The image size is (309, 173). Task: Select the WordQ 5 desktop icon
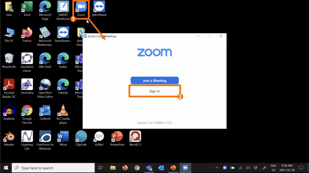pos(135,138)
